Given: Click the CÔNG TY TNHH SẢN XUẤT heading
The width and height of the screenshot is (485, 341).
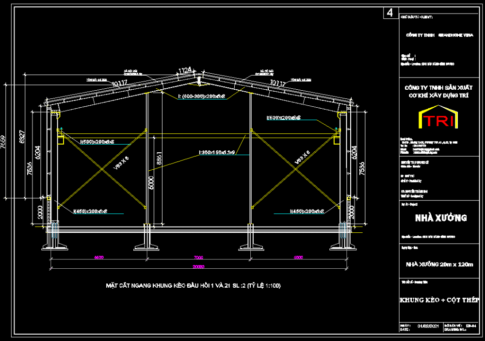Looking at the screenshot, I should [x=438, y=88].
